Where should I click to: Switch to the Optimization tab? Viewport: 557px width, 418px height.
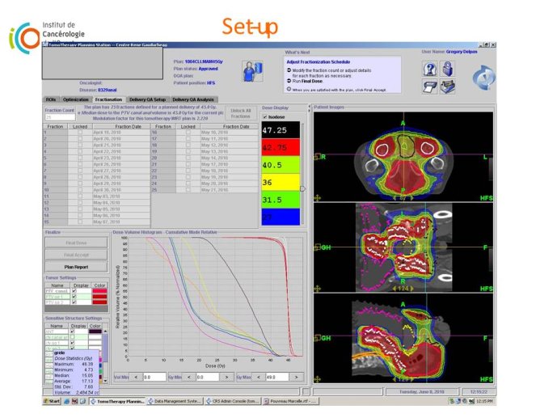coord(76,99)
